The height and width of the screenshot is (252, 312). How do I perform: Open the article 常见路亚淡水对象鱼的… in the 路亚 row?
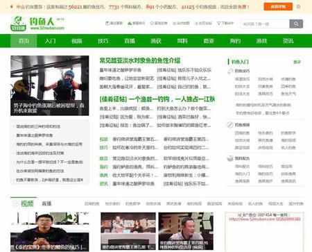pyautogui.click(x=135, y=159)
